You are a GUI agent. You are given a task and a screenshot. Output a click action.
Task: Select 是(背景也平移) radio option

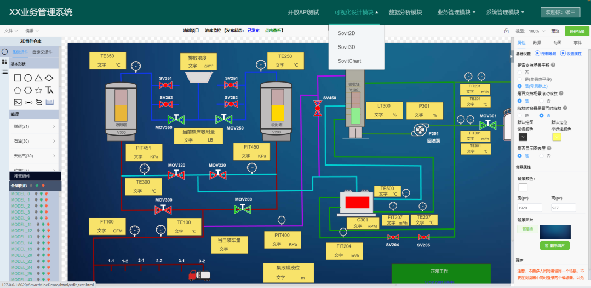tap(520, 79)
